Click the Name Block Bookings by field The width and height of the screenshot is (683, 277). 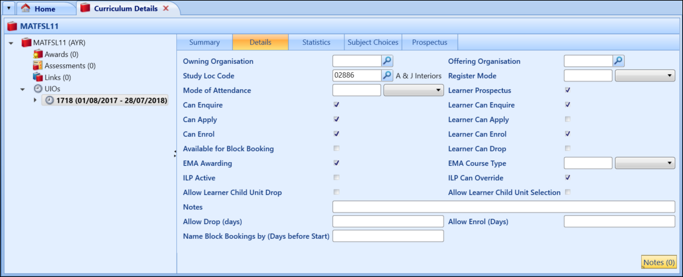pyautogui.click(x=388, y=236)
